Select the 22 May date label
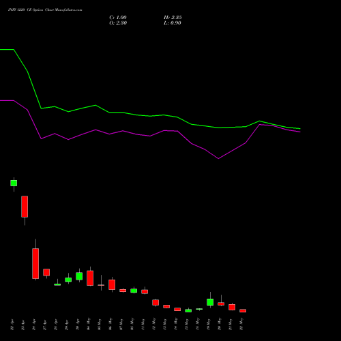The width and height of the screenshot is (341, 341). [241, 325]
